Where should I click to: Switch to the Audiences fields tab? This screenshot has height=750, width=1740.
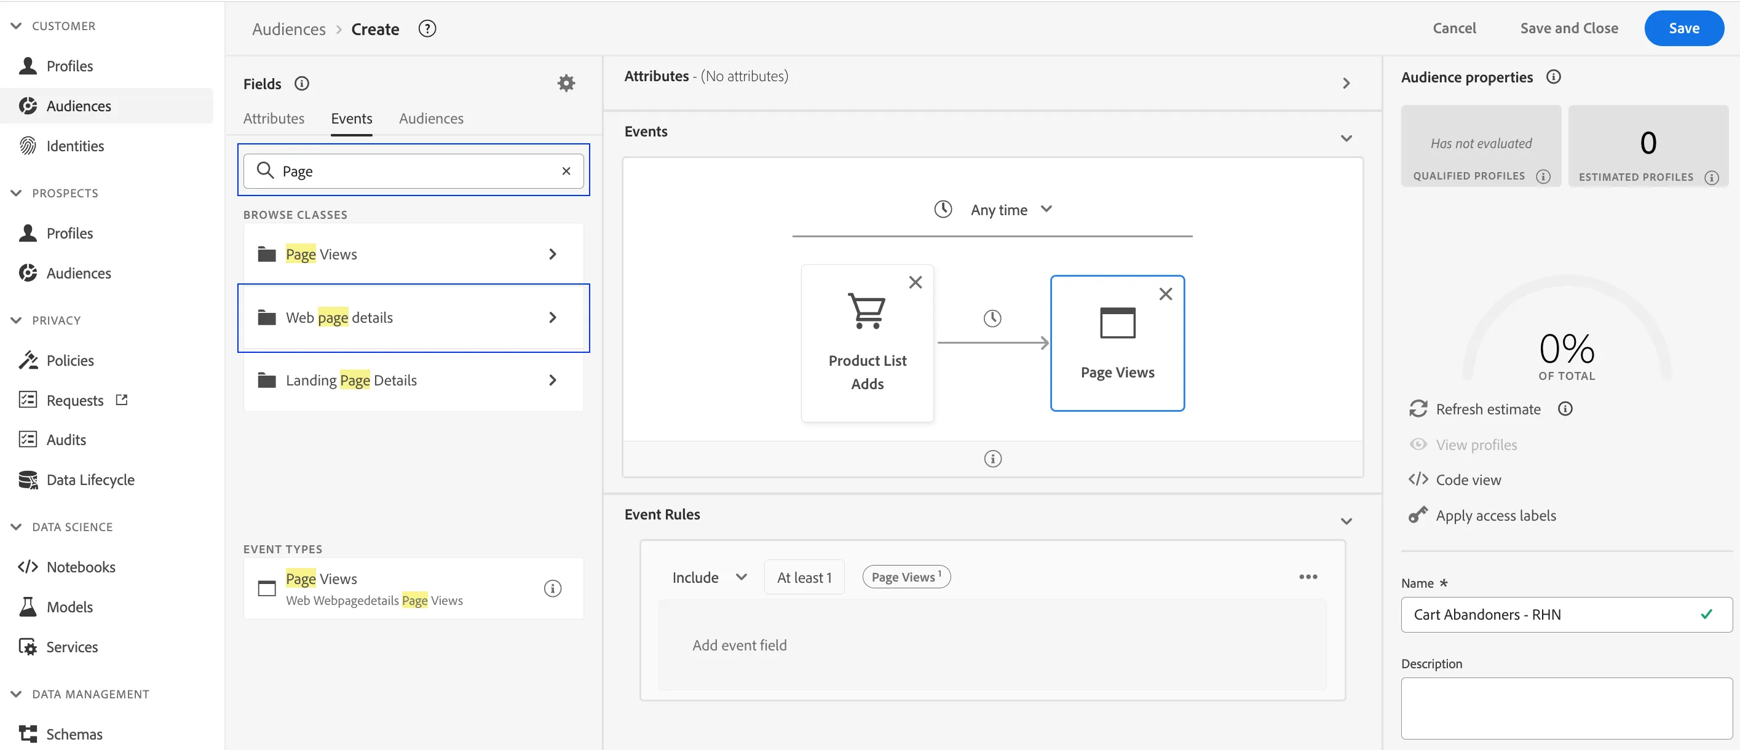tap(431, 118)
